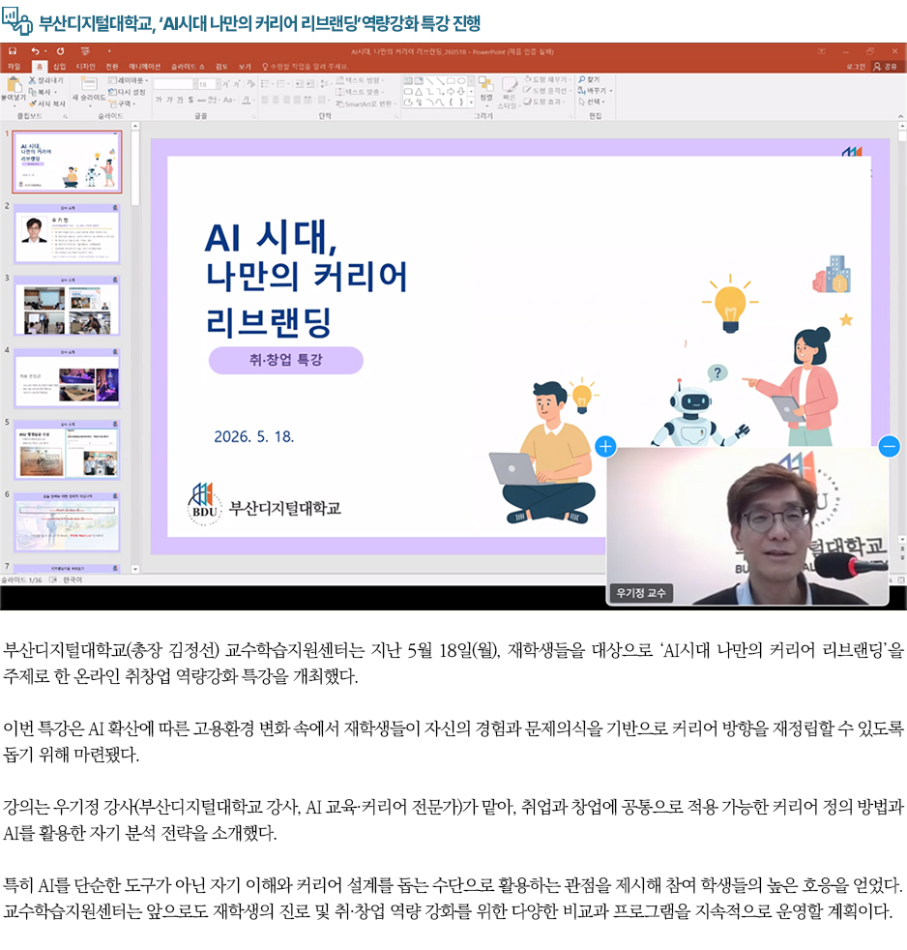Collapse the ribbon with the caret icon
Screen dimensions: 907x950
tap(900, 116)
